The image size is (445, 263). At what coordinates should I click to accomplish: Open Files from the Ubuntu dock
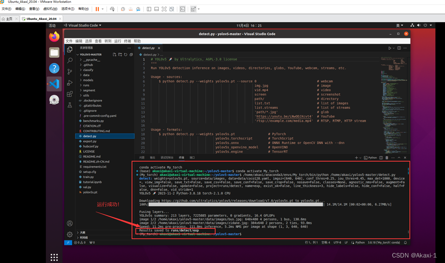54,52
